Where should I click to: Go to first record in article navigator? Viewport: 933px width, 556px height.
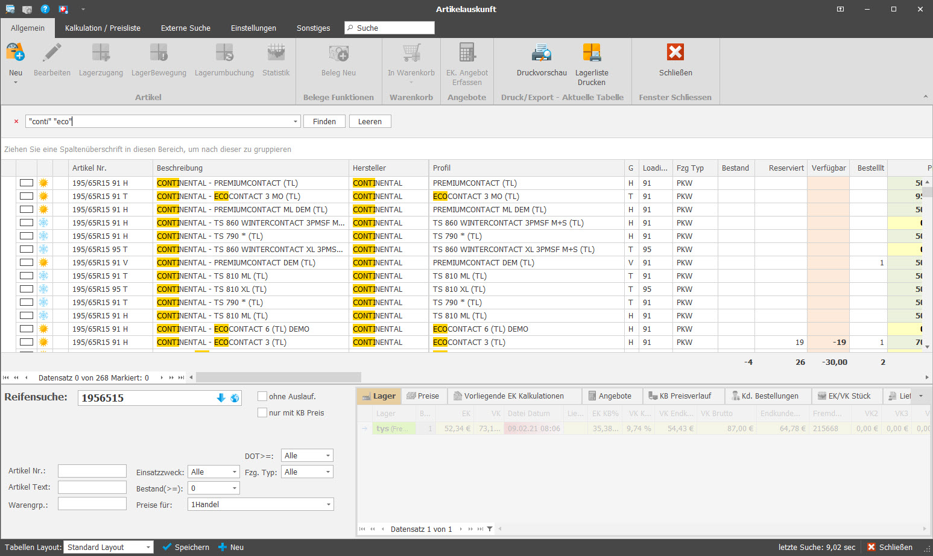point(6,378)
